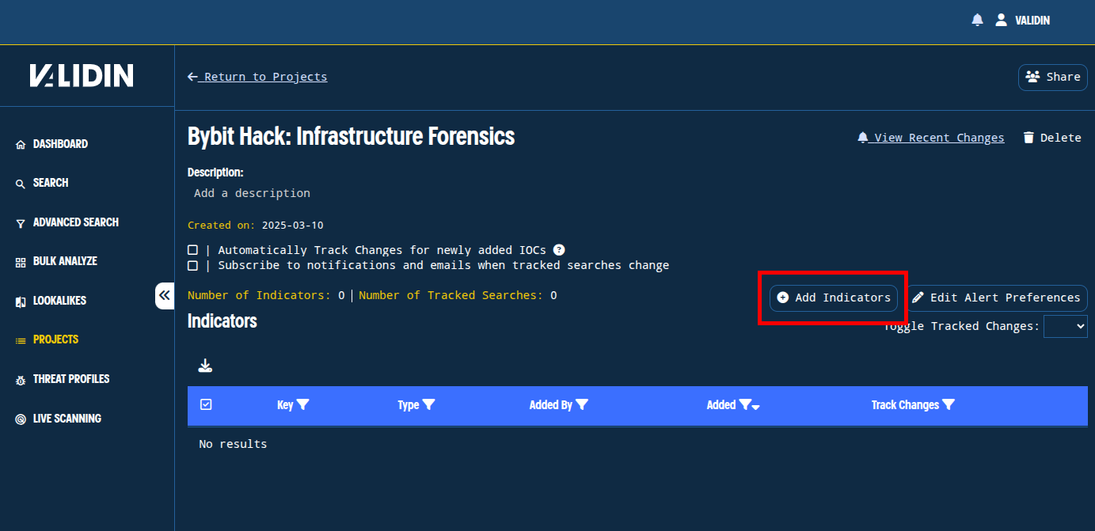This screenshot has width=1095, height=531.
Task: Open Advanced Search
Action: tap(67, 222)
